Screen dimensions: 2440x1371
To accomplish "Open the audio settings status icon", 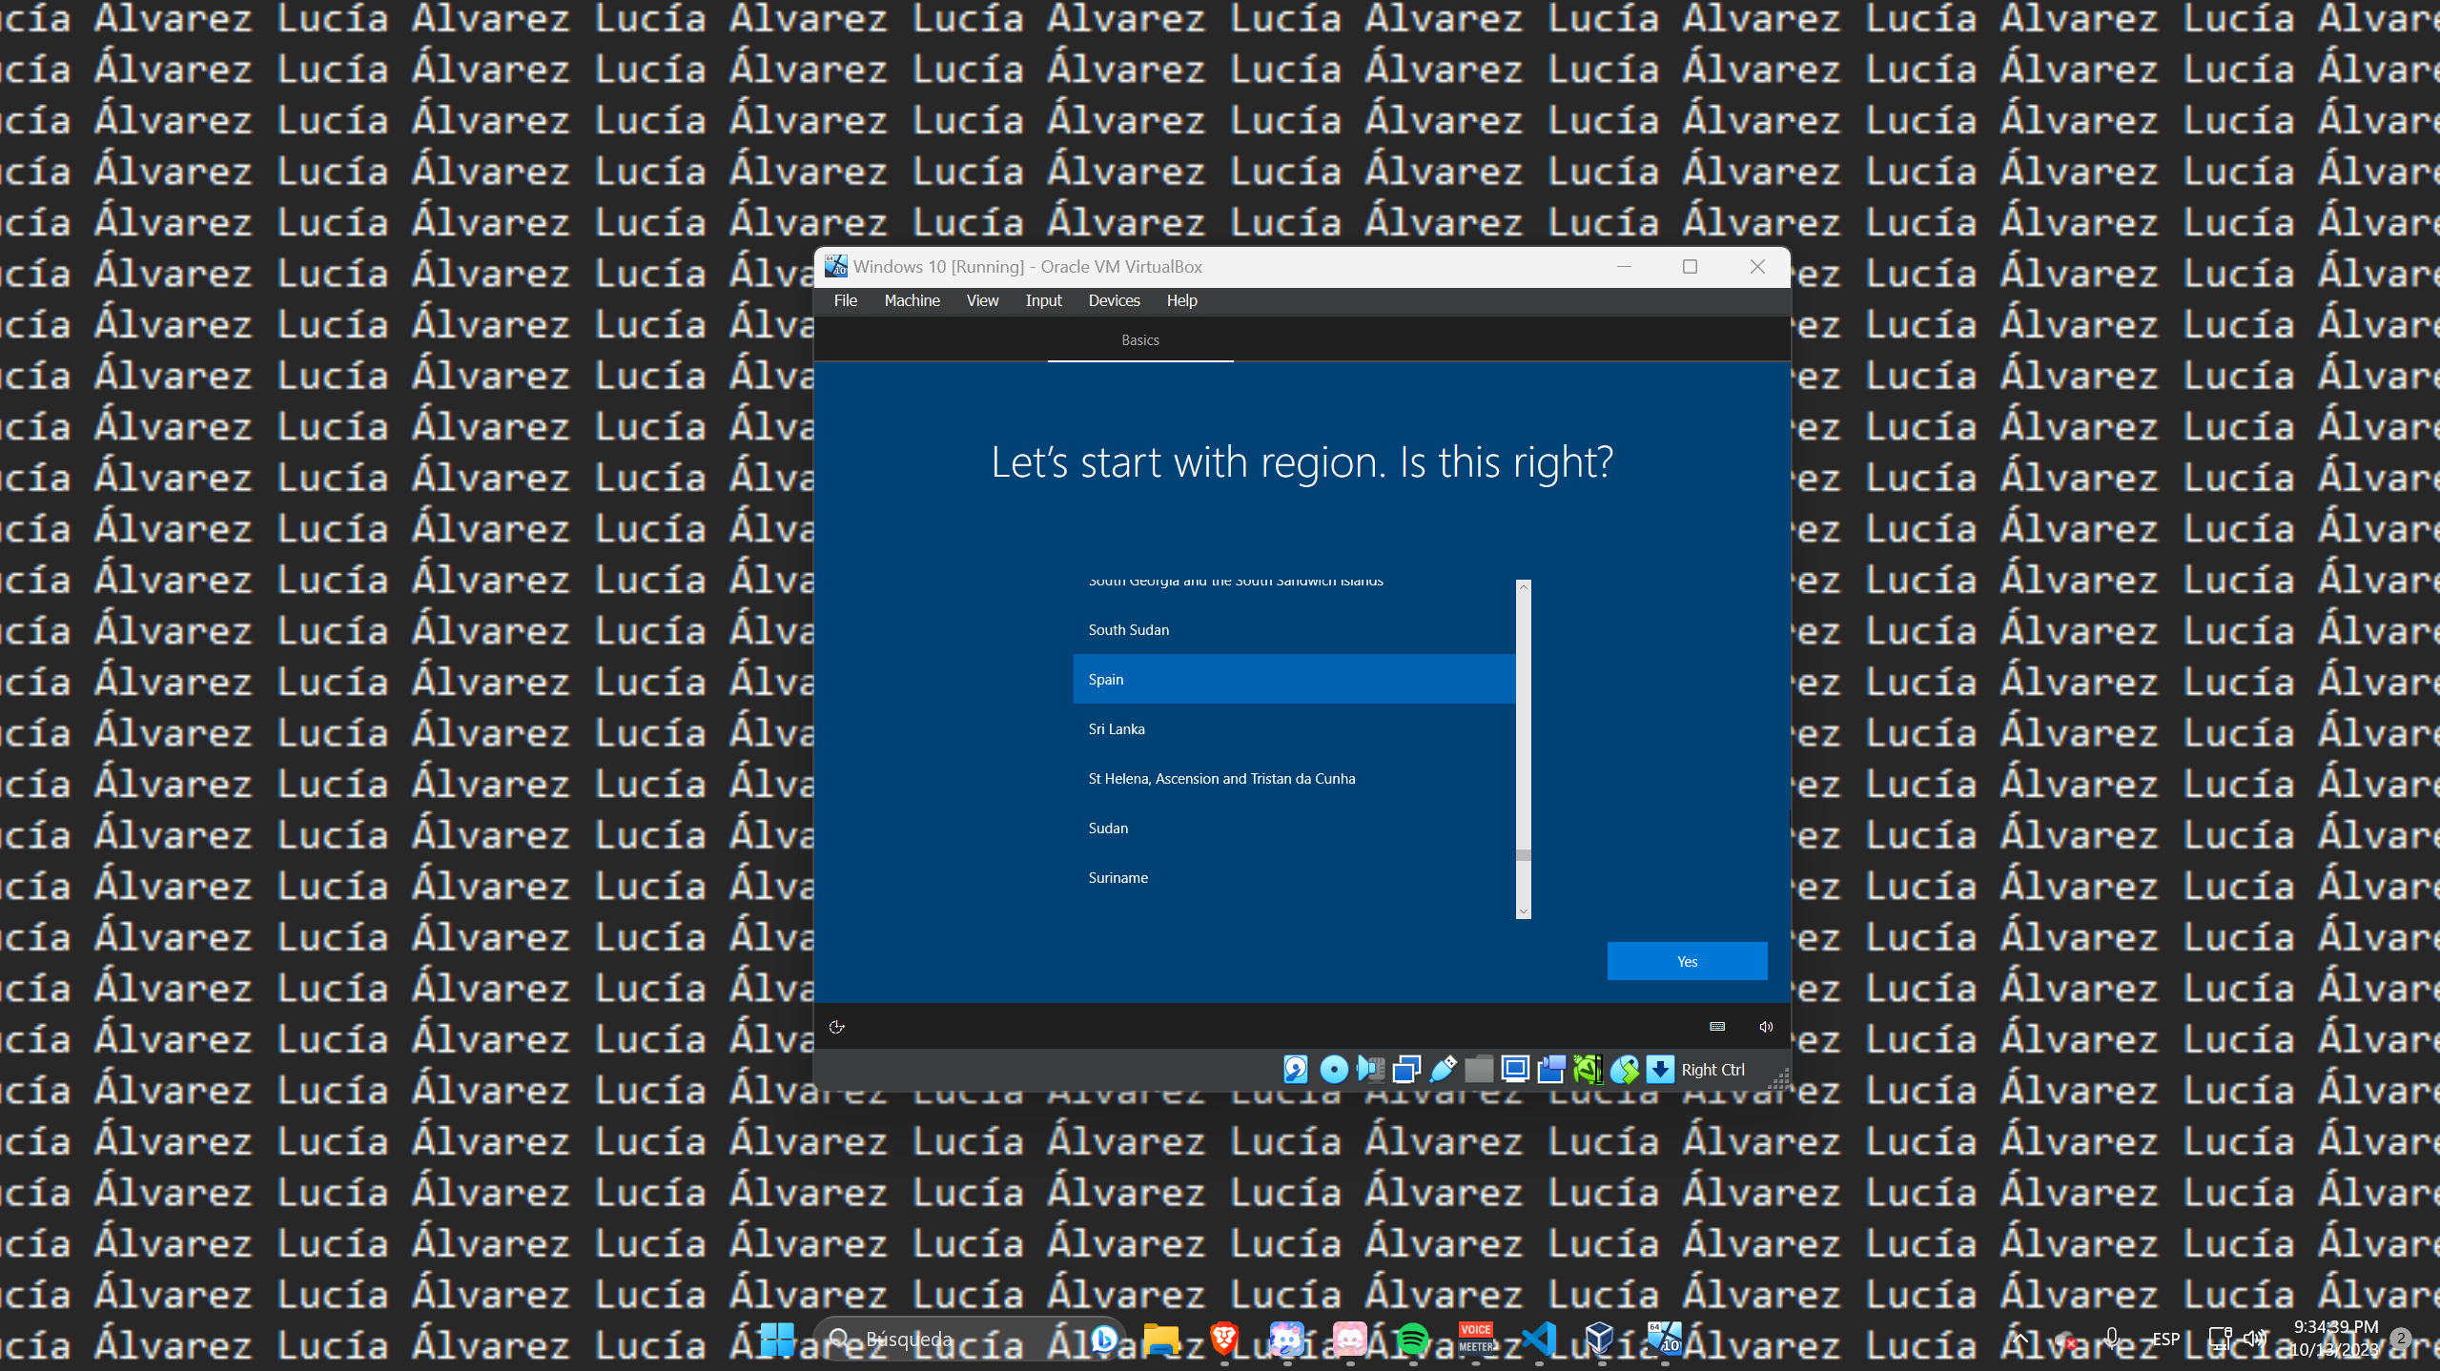I will 1370,1070.
